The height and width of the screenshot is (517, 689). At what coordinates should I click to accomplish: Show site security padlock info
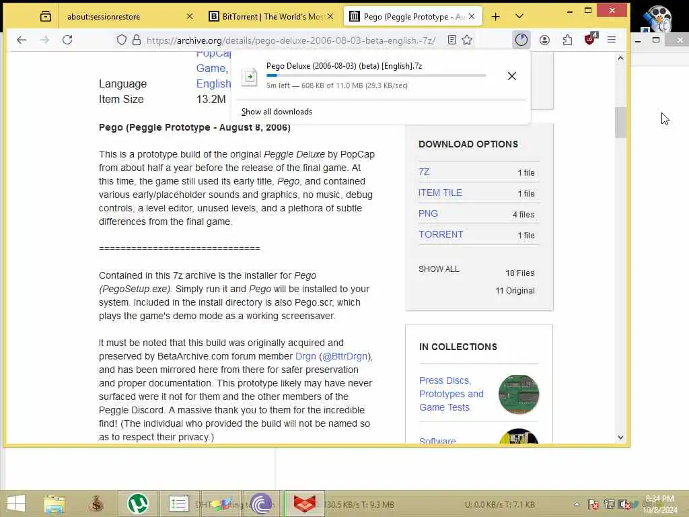[137, 40]
